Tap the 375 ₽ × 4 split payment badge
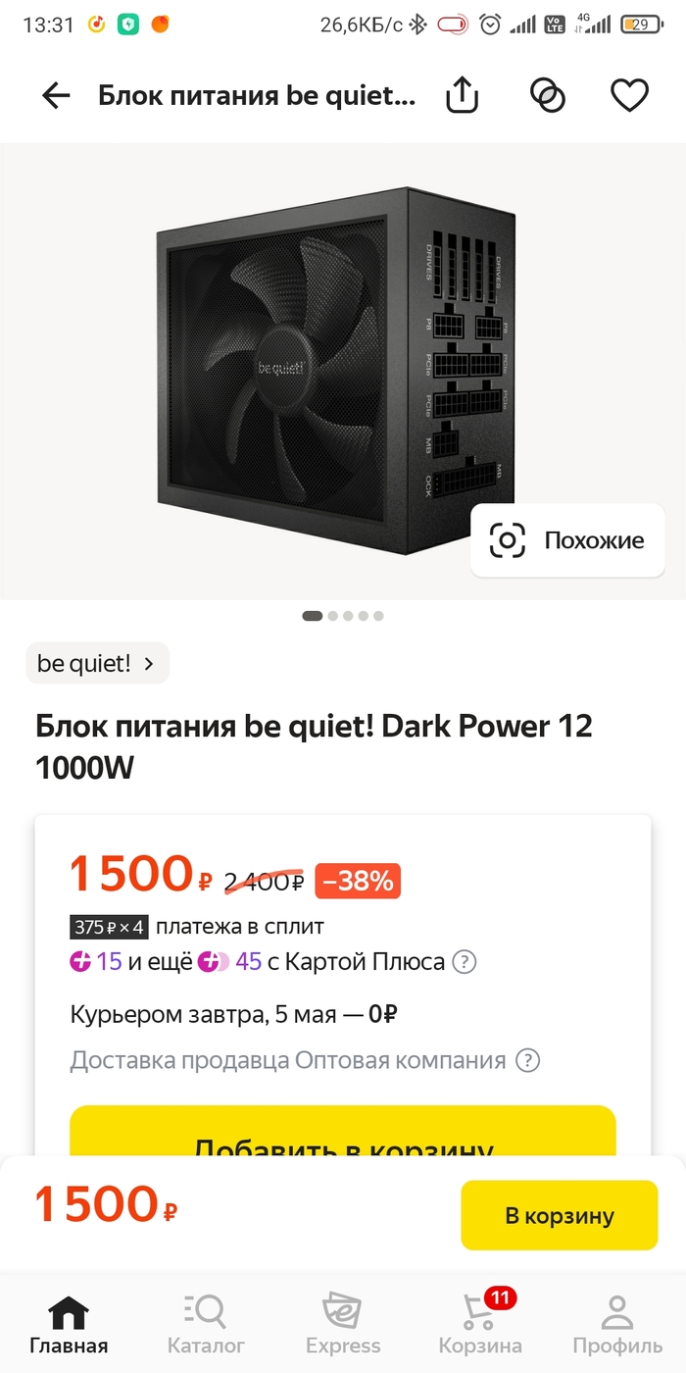This screenshot has width=686, height=1373. coord(108,927)
